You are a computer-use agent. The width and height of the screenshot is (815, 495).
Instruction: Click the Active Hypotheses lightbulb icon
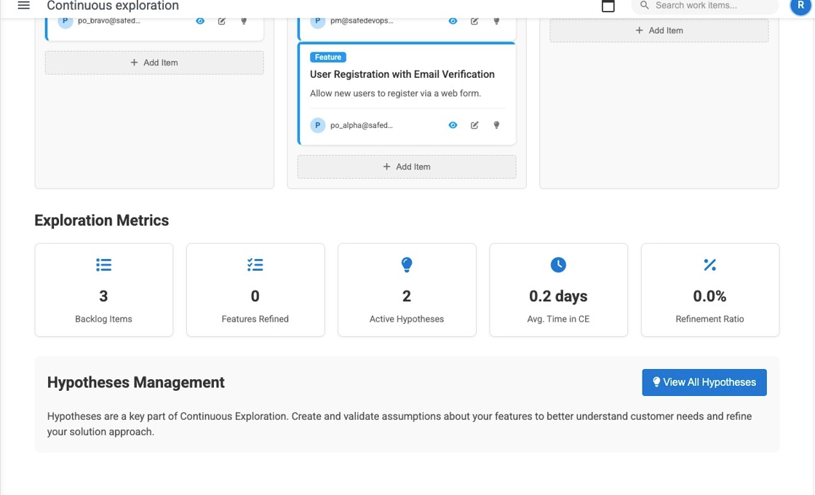(x=406, y=265)
